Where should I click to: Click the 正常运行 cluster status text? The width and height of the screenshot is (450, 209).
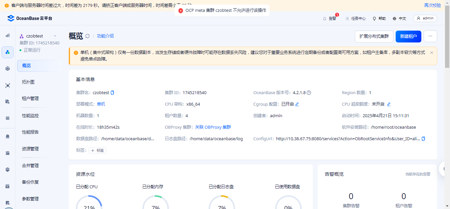tap(32, 50)
